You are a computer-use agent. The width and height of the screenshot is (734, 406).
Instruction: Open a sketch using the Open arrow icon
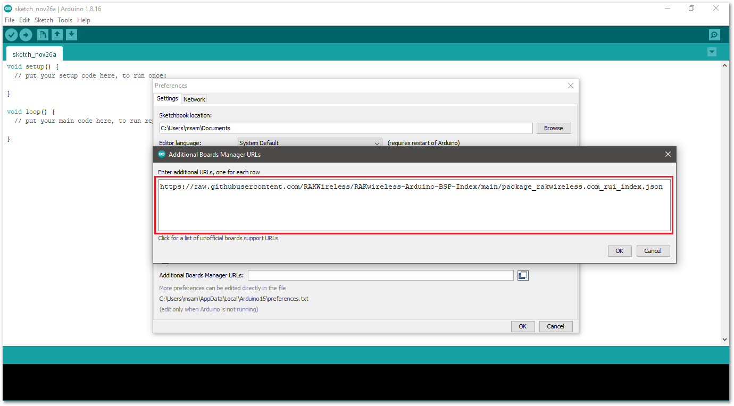click(57, 35)
